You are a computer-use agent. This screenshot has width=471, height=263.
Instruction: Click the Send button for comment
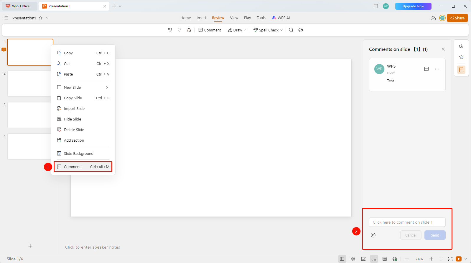pyautogui.click(x=435, y=235)
